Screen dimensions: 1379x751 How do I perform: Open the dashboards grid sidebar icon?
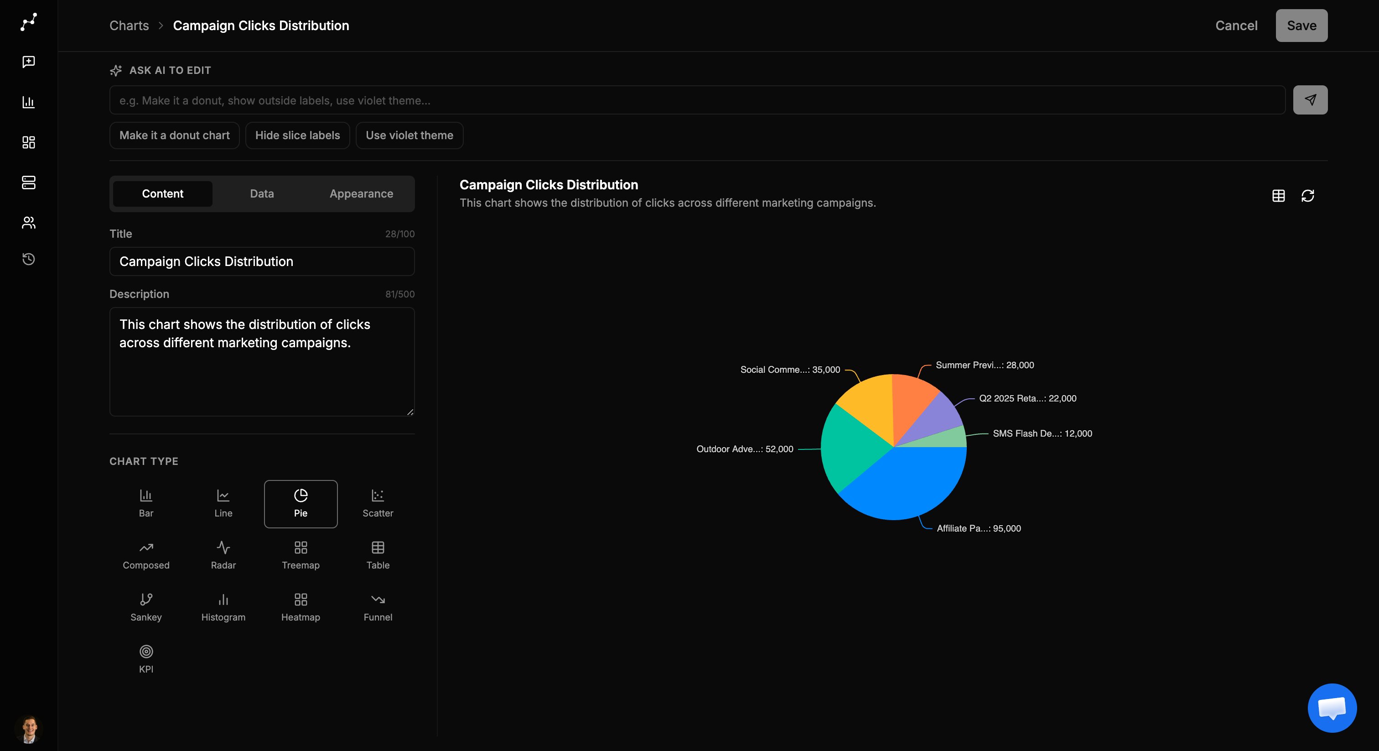[28, 142]
